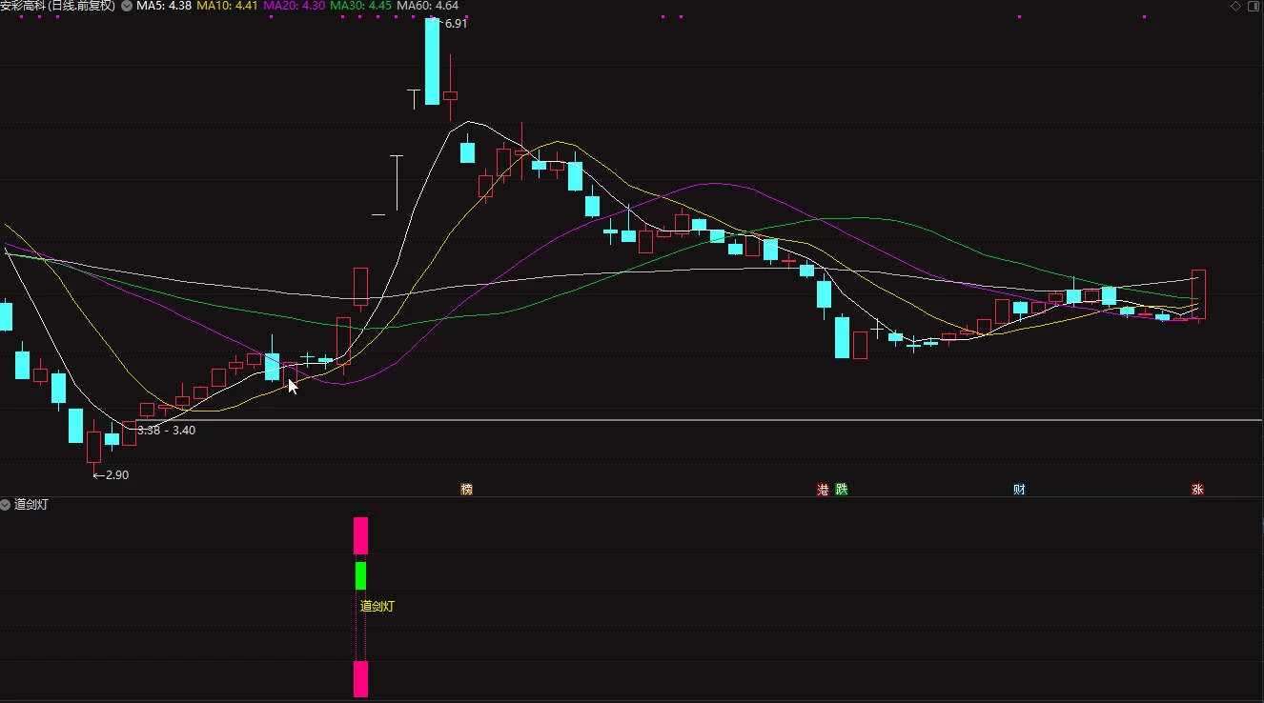
Task: Click the green bar in 道剑灯 panel
Action: tap(360, 575)
